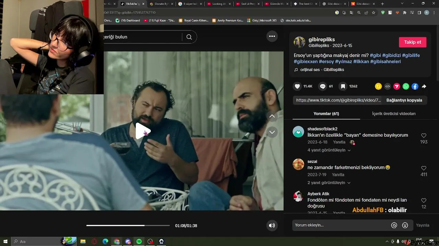Mute the video sound
This screenshot has width=439, height=246.
point(272,225)
